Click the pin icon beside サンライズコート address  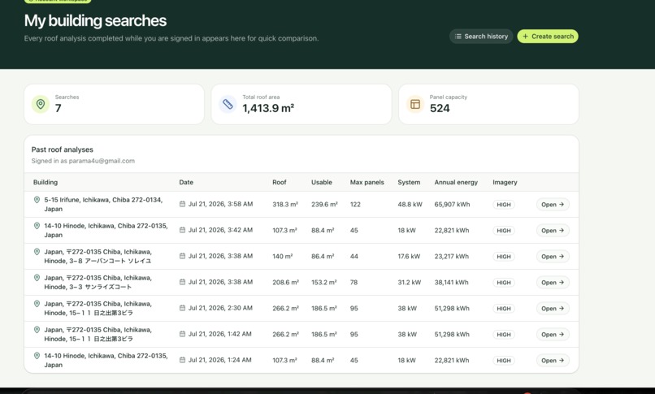pyautogui.click(x=37, y=278)
